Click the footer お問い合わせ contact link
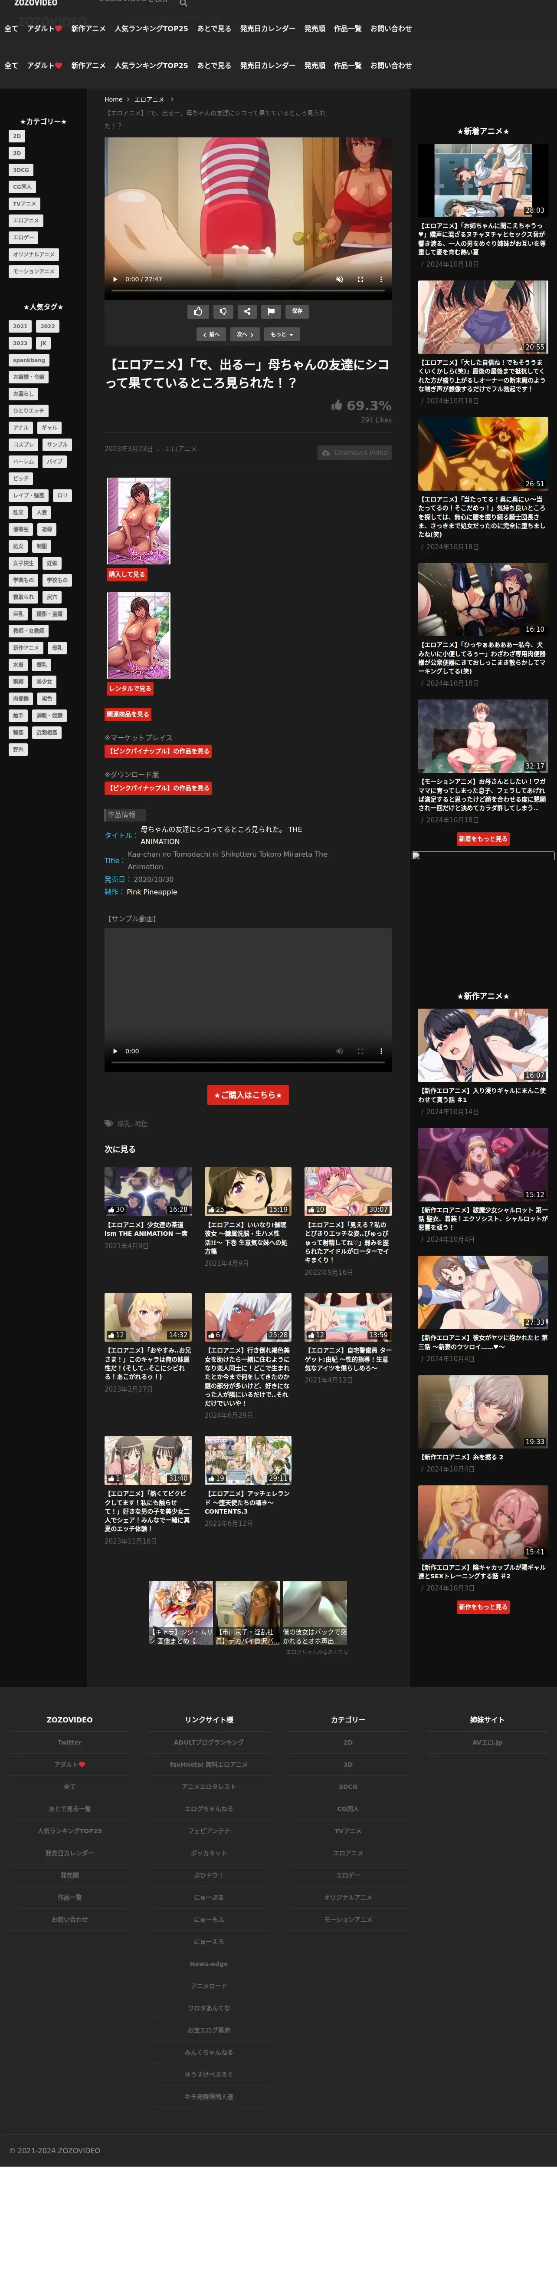The height and width of the screenshot is (2283, 557). tap(70, 1920)
